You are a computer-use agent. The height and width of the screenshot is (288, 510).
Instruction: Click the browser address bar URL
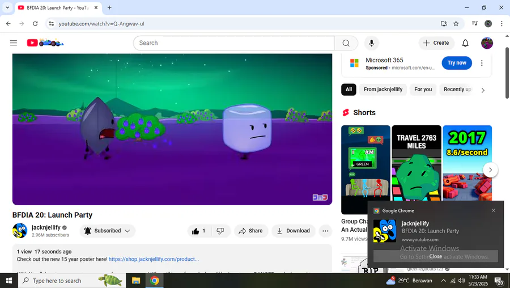tap(101, 24)
